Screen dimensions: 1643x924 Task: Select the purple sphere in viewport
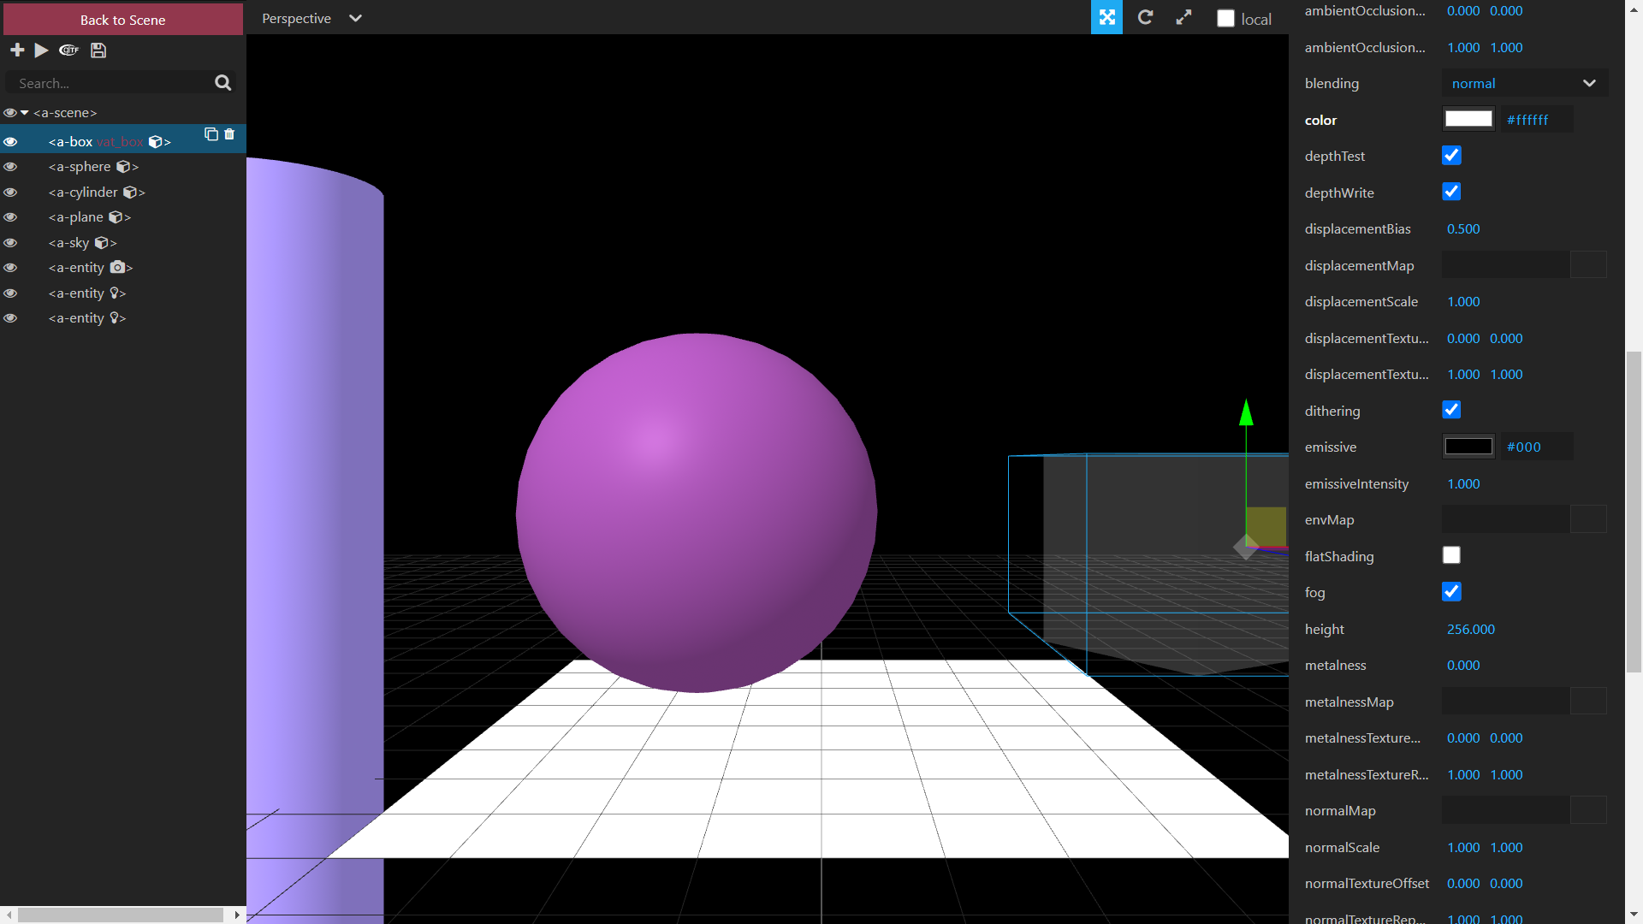point(697,512)
